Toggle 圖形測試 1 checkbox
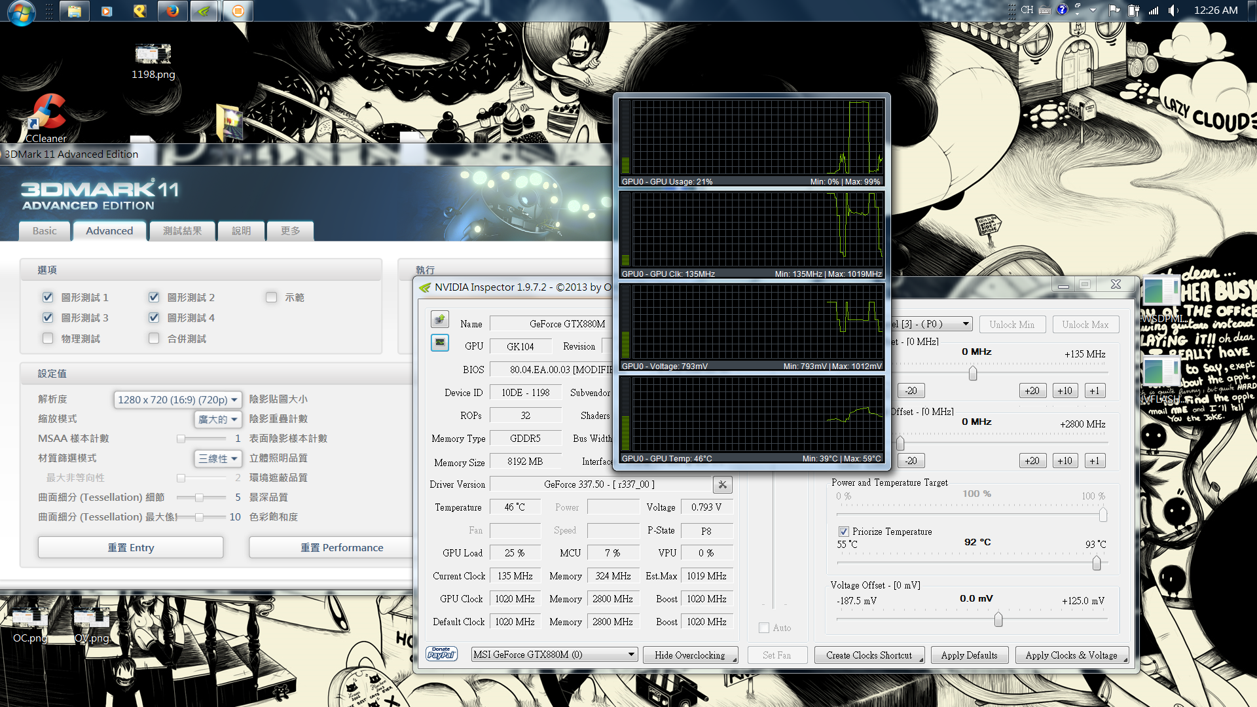This screenshot has width=1257, height=707. coord(48,297)
